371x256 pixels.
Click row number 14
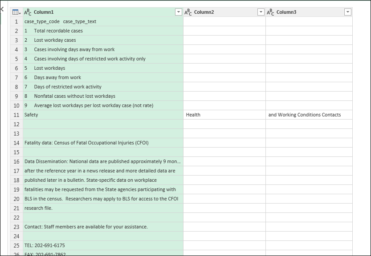16,143
